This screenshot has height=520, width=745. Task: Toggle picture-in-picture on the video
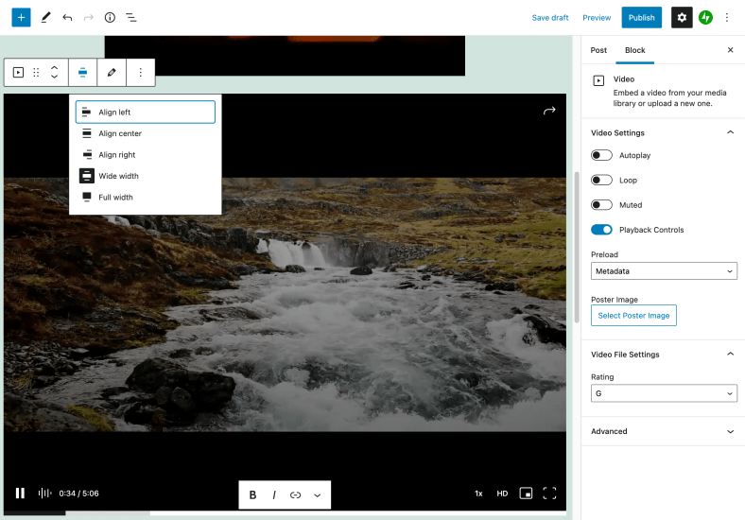point(527,494)
